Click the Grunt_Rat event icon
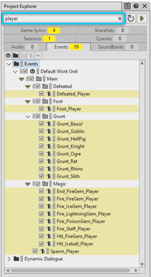This screenshot has height=277, width=151. coord(49,161)
